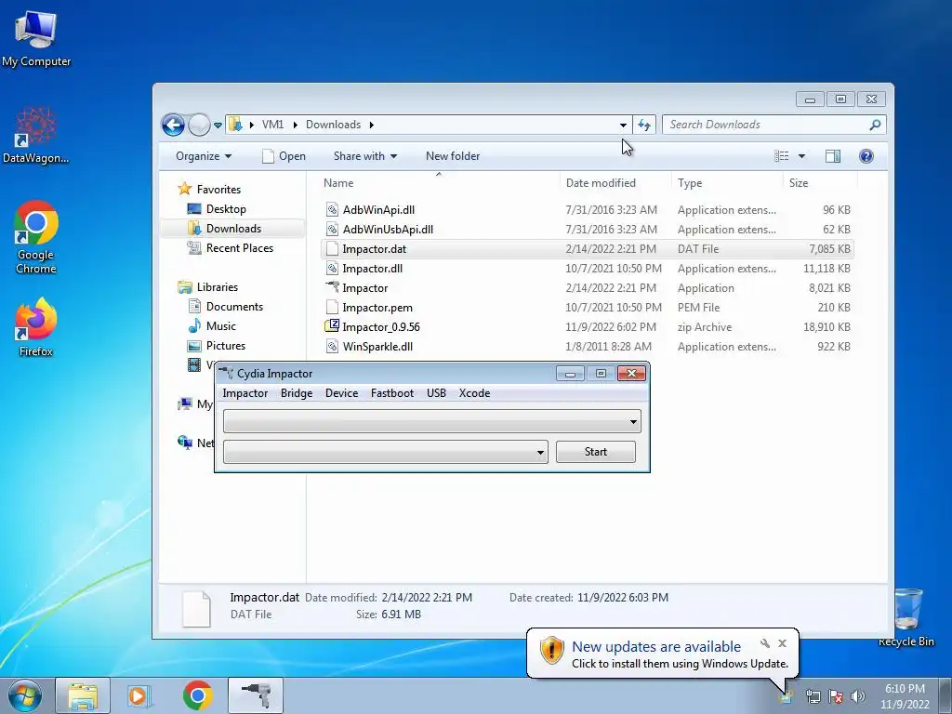
Task: Open Action Center flag tray icon
Action: 836,696
